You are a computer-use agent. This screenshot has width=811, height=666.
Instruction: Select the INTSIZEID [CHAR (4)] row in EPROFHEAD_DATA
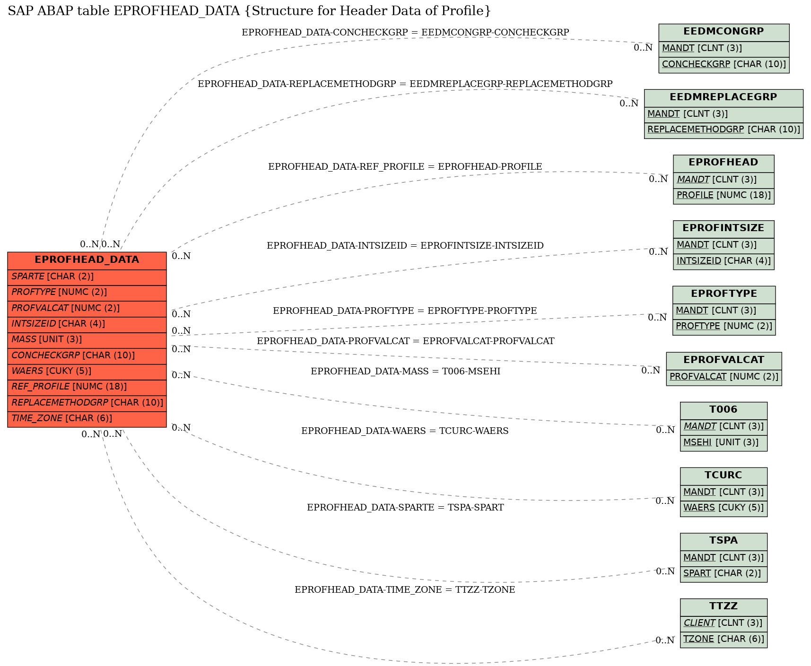pos(87,324)
